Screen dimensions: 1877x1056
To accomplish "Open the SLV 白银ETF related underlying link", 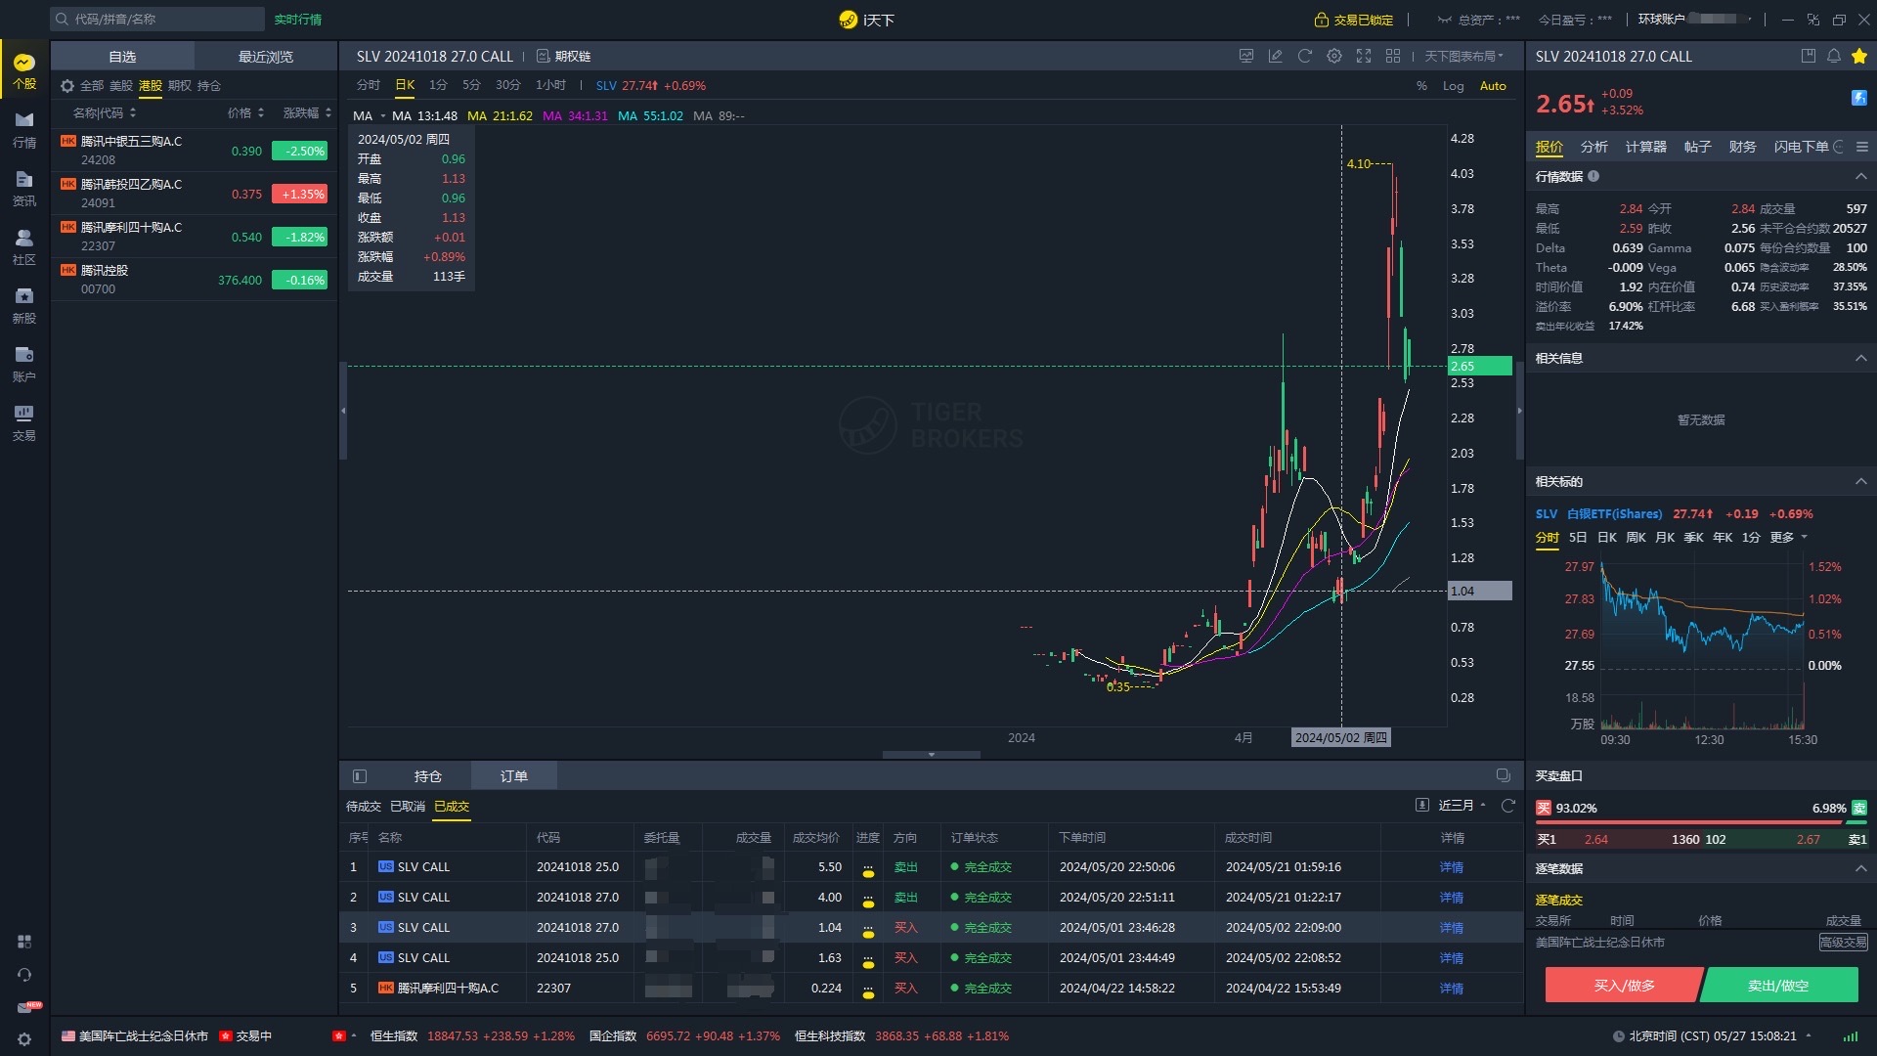I will [x=1598, y=514].
